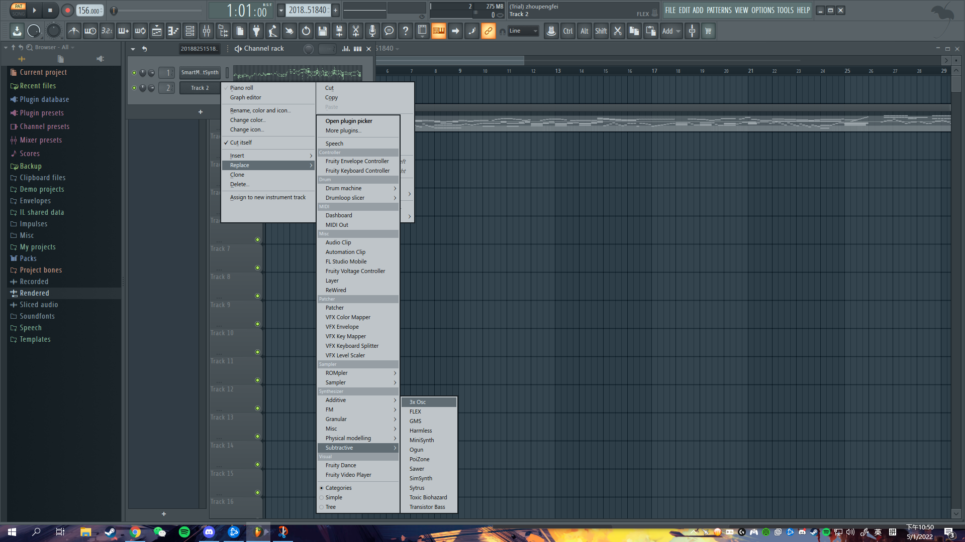The image size is (965, 542).
Task: Adjust the main volume slider in top bar
Action: 156,11
